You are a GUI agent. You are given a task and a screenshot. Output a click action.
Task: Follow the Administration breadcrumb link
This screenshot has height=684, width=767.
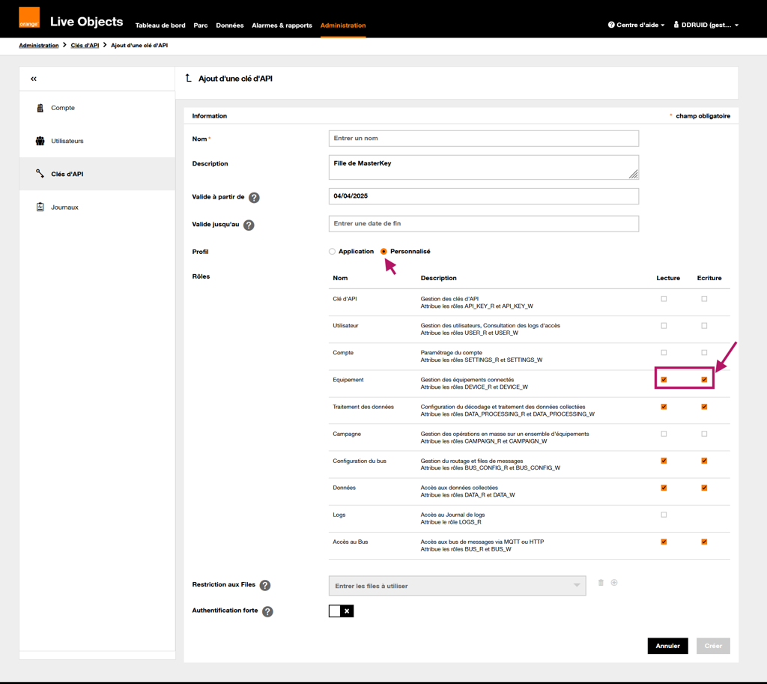(x=39, y=46)
